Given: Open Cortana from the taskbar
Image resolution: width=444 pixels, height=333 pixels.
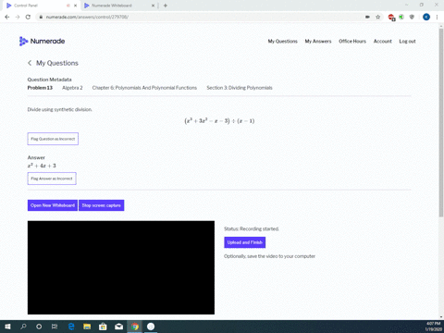Looking at the screenshot, I should [x=39, y=327].
